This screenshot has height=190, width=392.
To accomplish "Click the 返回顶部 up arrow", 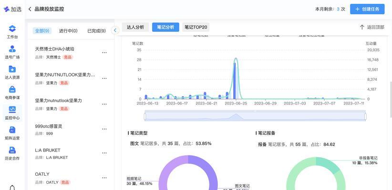I will [x=362, y=27].
